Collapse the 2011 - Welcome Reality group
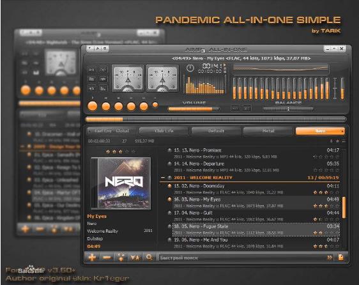 (162, 178)
